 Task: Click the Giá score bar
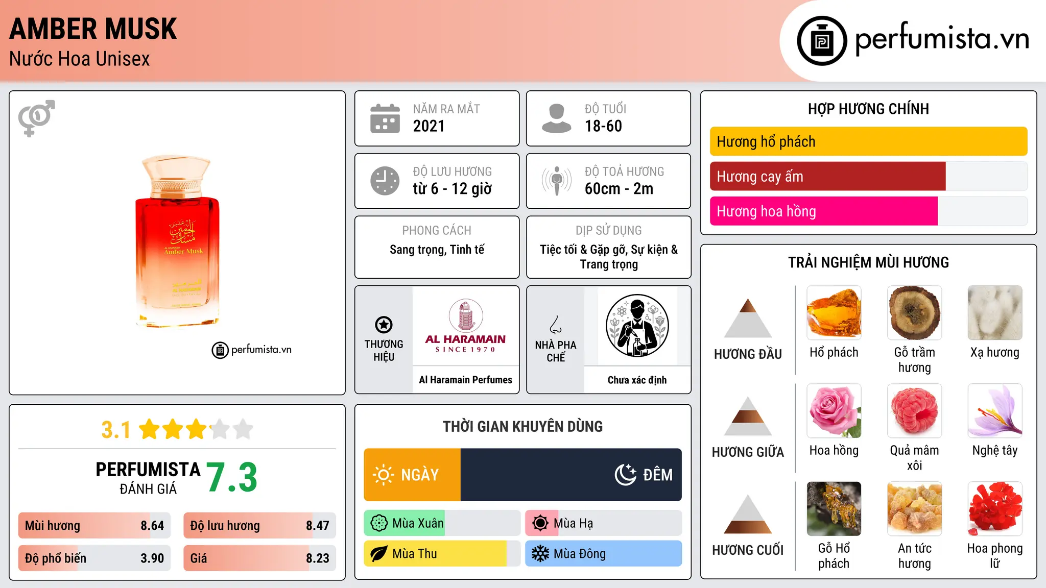click(259, 558)
